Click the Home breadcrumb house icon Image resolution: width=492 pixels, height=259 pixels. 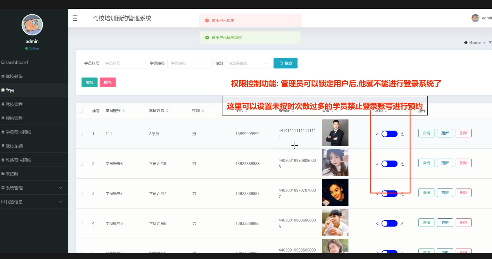coord(466,42)
